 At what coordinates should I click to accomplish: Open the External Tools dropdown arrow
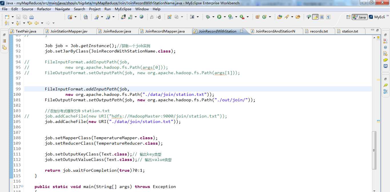[x=248, y=17]
